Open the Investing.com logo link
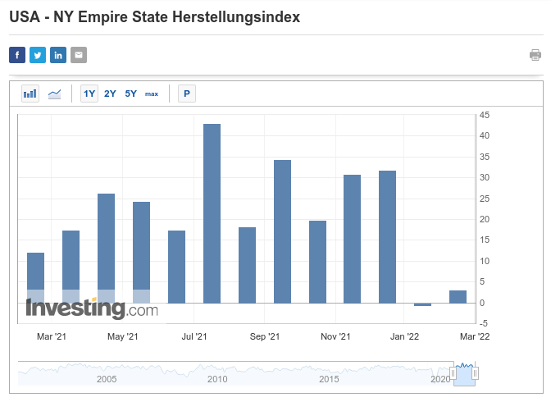Image resolution: width=551 pixels, height=402 pixels. coord(91,309)
